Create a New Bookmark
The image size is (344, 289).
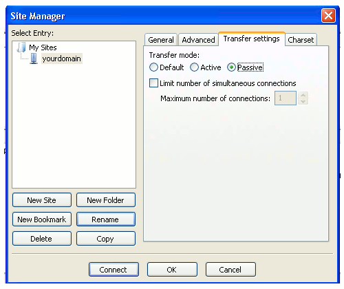point(42,220)
